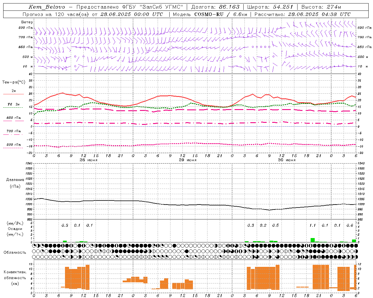The image size is (373, 298).
Task: Click the Облачность cloud cover label
Action: pos(15,252)
